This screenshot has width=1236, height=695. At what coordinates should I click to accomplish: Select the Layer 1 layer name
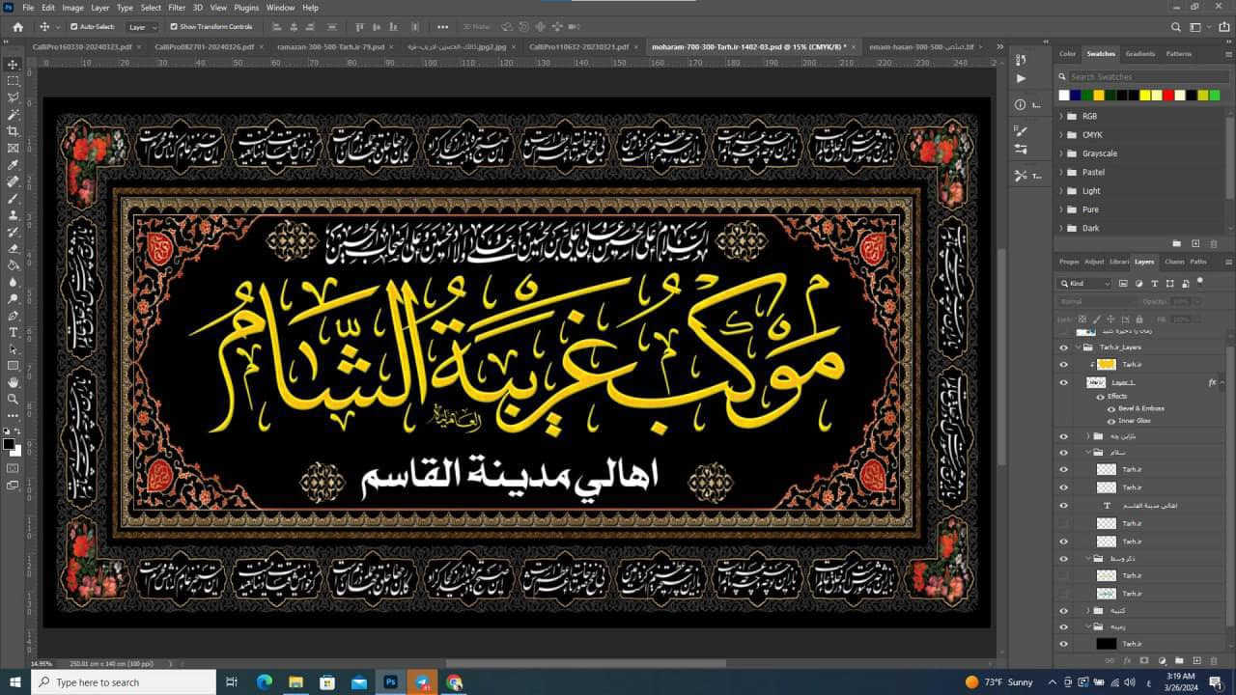[x=1123, y=382]
